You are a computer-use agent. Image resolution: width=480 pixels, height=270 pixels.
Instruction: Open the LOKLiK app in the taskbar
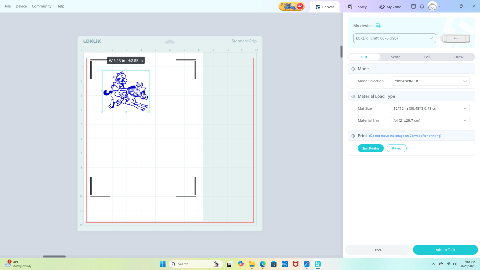318,264
